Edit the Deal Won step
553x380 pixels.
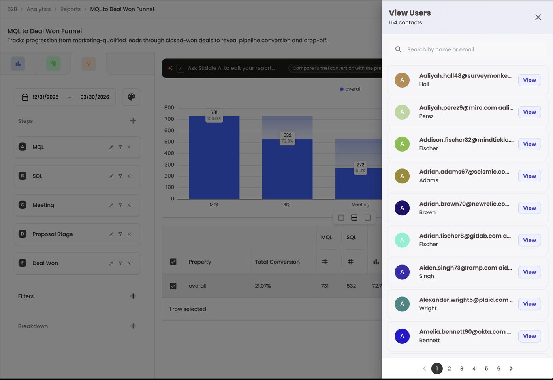pyautogui.click(x=111, y=263)
